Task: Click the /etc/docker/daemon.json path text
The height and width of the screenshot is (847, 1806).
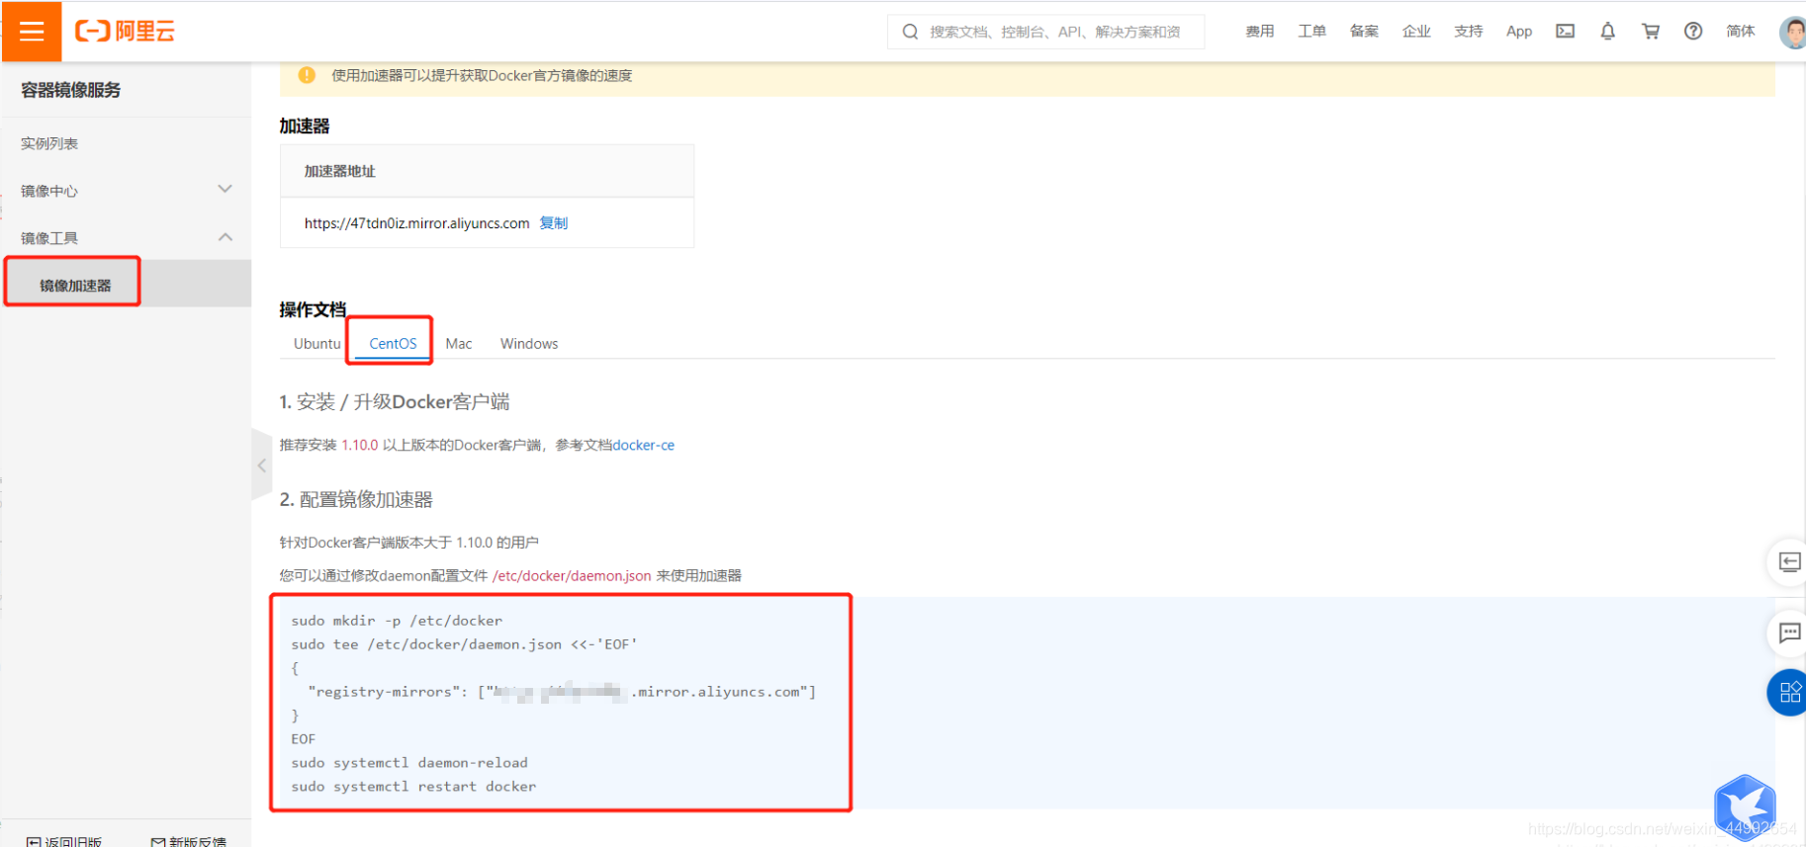Action: tap(572, 576)
